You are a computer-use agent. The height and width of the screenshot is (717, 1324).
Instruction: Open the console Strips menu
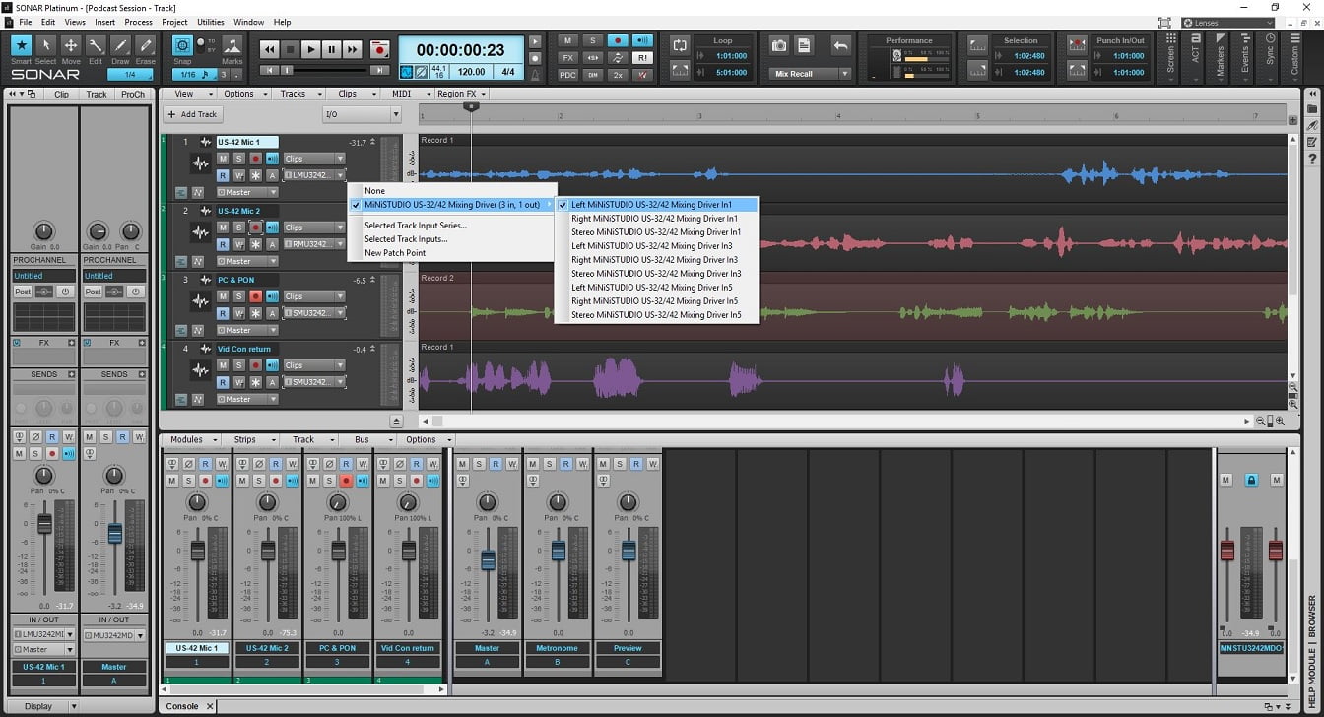click(250, 439)
